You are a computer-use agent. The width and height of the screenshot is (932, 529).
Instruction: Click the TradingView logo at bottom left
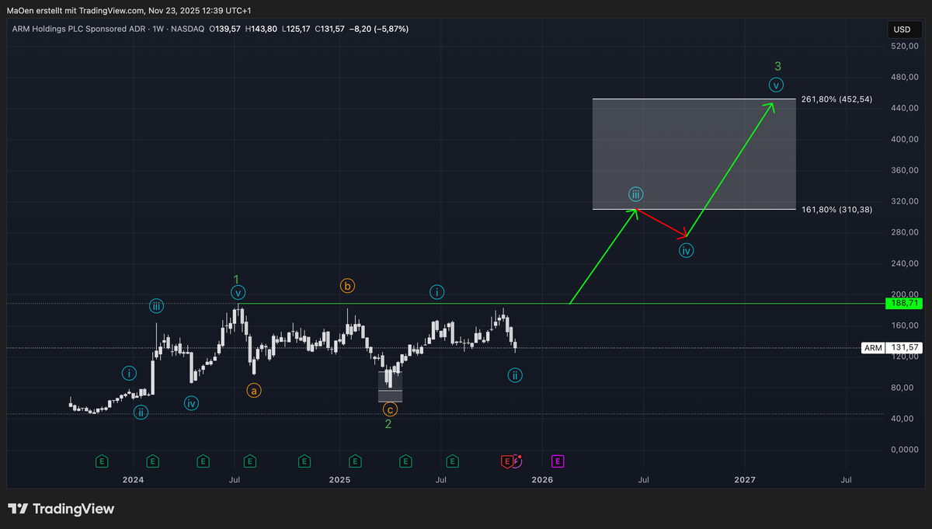[61, 509]
